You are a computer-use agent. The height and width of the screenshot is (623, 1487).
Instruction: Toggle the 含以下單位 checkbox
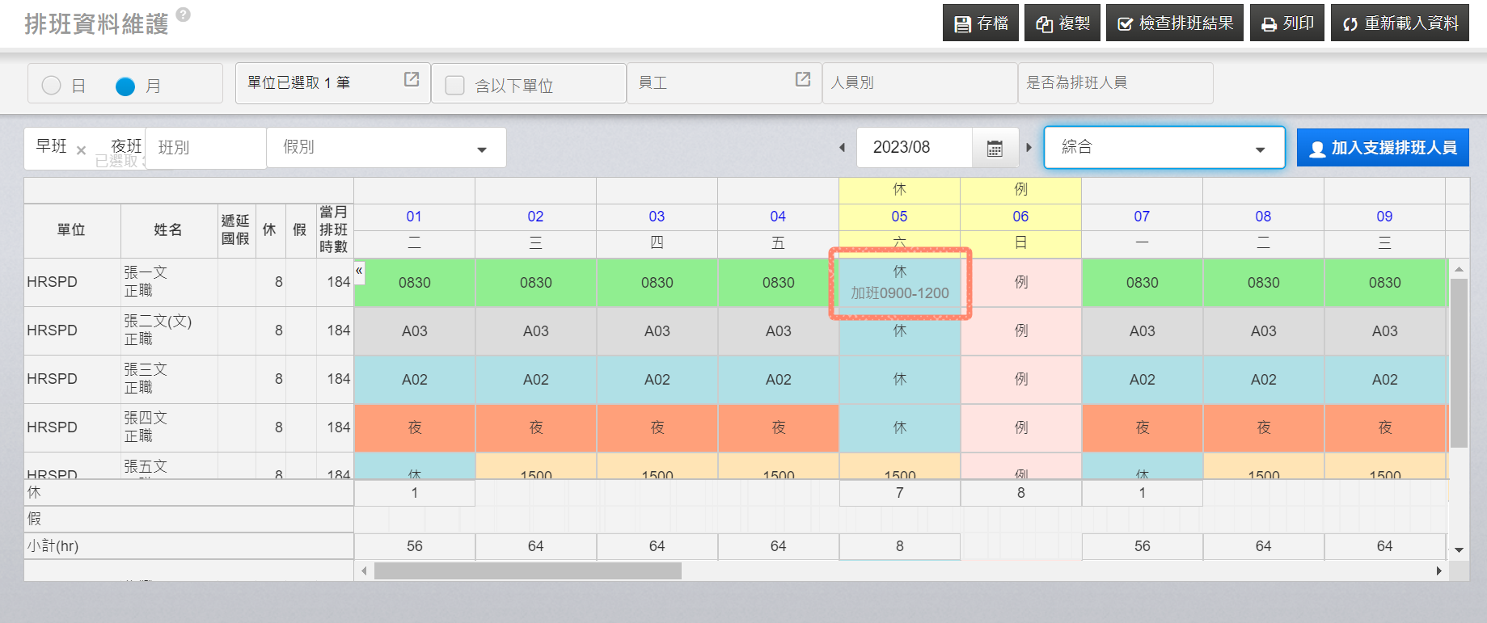(x=455, y=86)
